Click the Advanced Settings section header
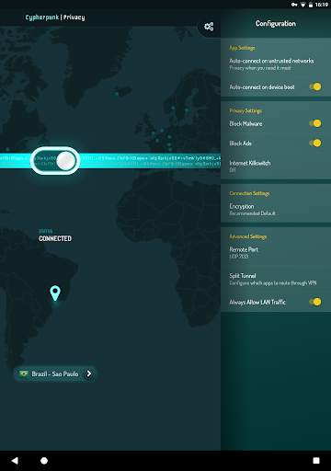The height and width of the screenshot is (471, 331). click(x=248, y=236)
